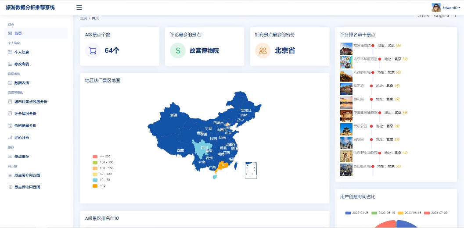The image size is (464, 228).
Task: Click the 颐和园 thumbnail image
Action: click(346, 102)
